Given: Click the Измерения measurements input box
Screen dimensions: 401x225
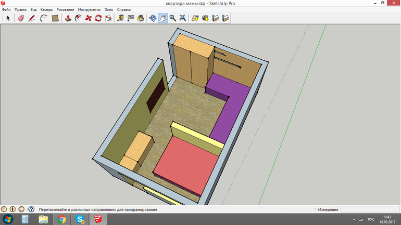Looking at the screenshot, I should (370, 209).
